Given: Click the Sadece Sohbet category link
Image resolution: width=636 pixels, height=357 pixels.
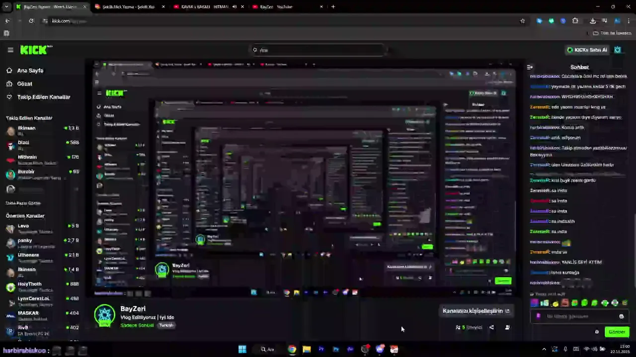Looking at the screenshot, I should [137, 326].
